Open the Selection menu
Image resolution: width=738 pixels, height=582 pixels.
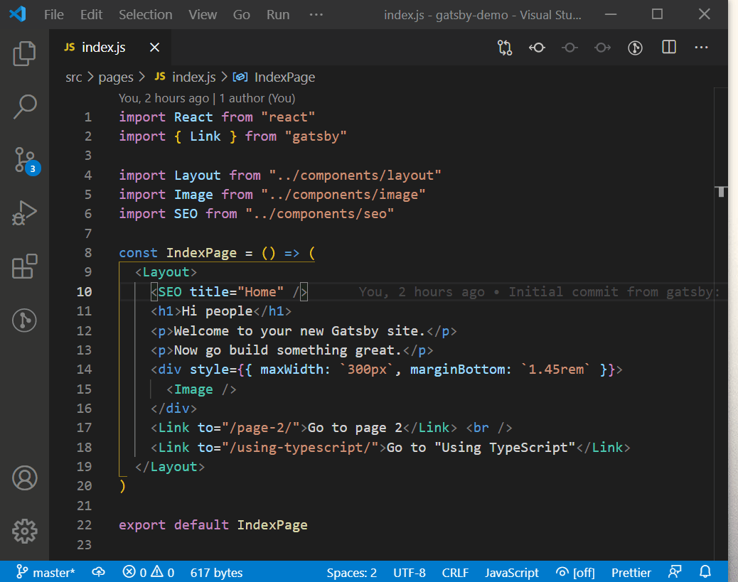click(x=145, y=14)
